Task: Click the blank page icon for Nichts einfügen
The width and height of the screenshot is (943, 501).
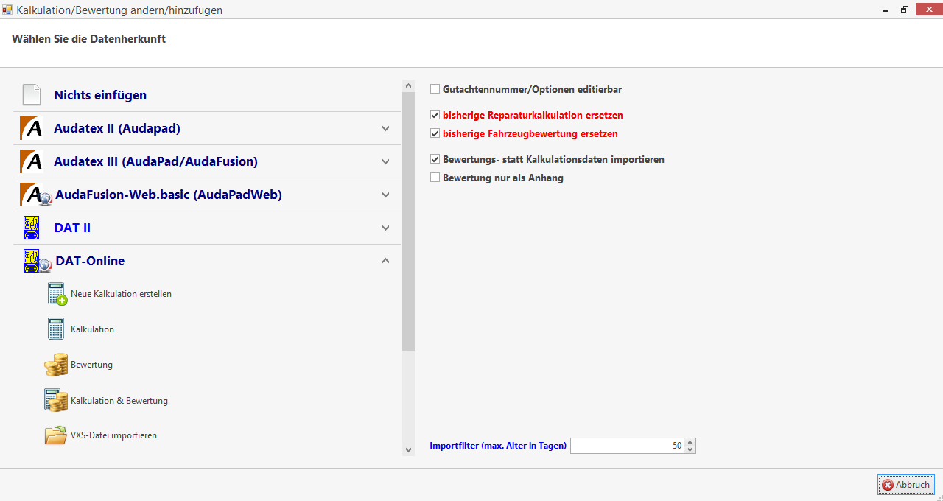Action: (x=31, y=95)
